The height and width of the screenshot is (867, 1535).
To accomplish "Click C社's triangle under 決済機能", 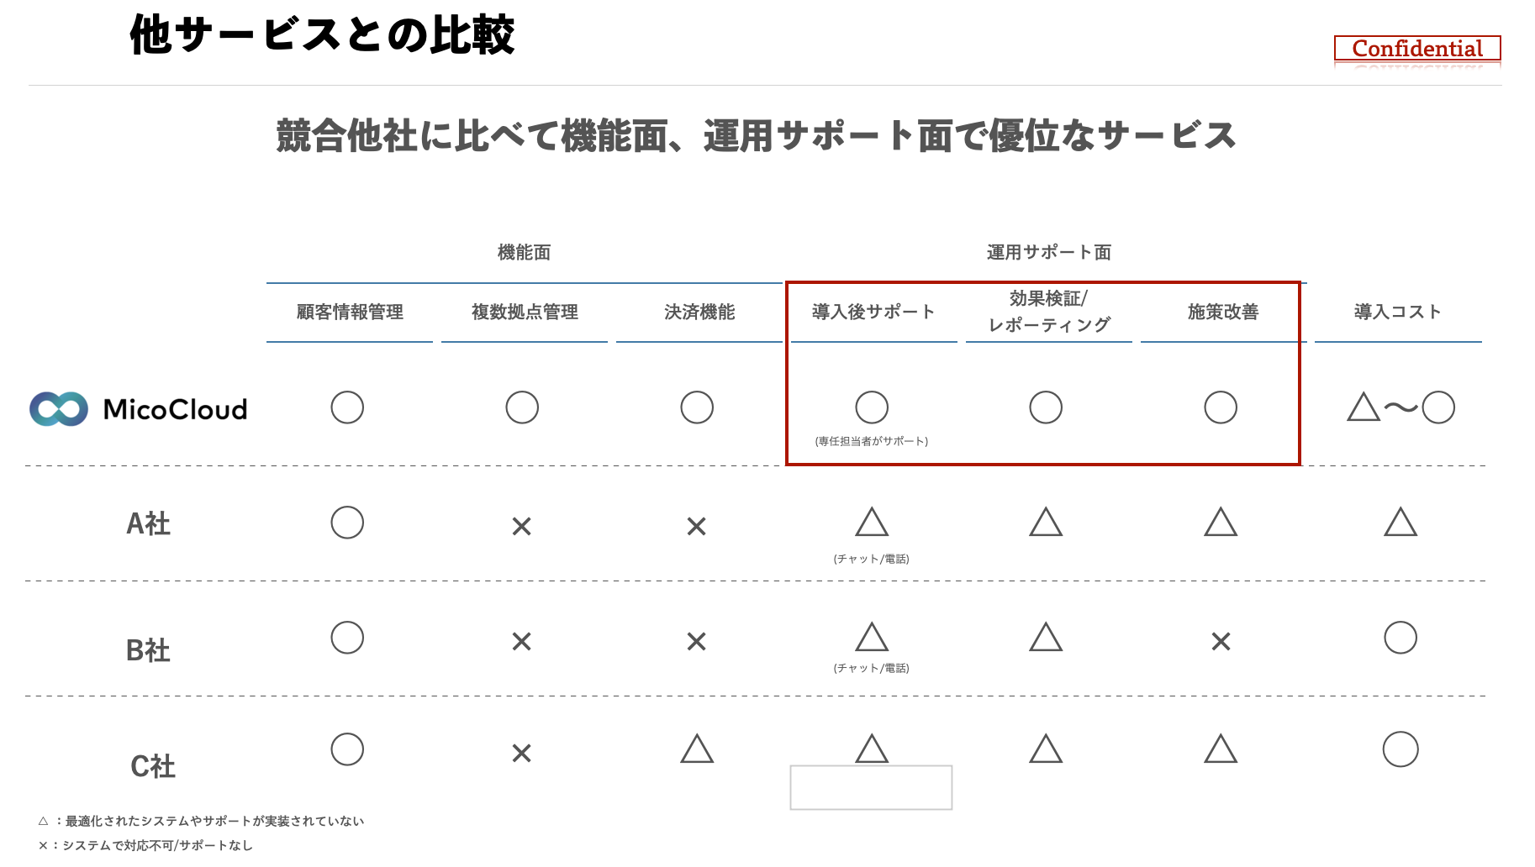I will pyautogui.click(x=697, y=749).
